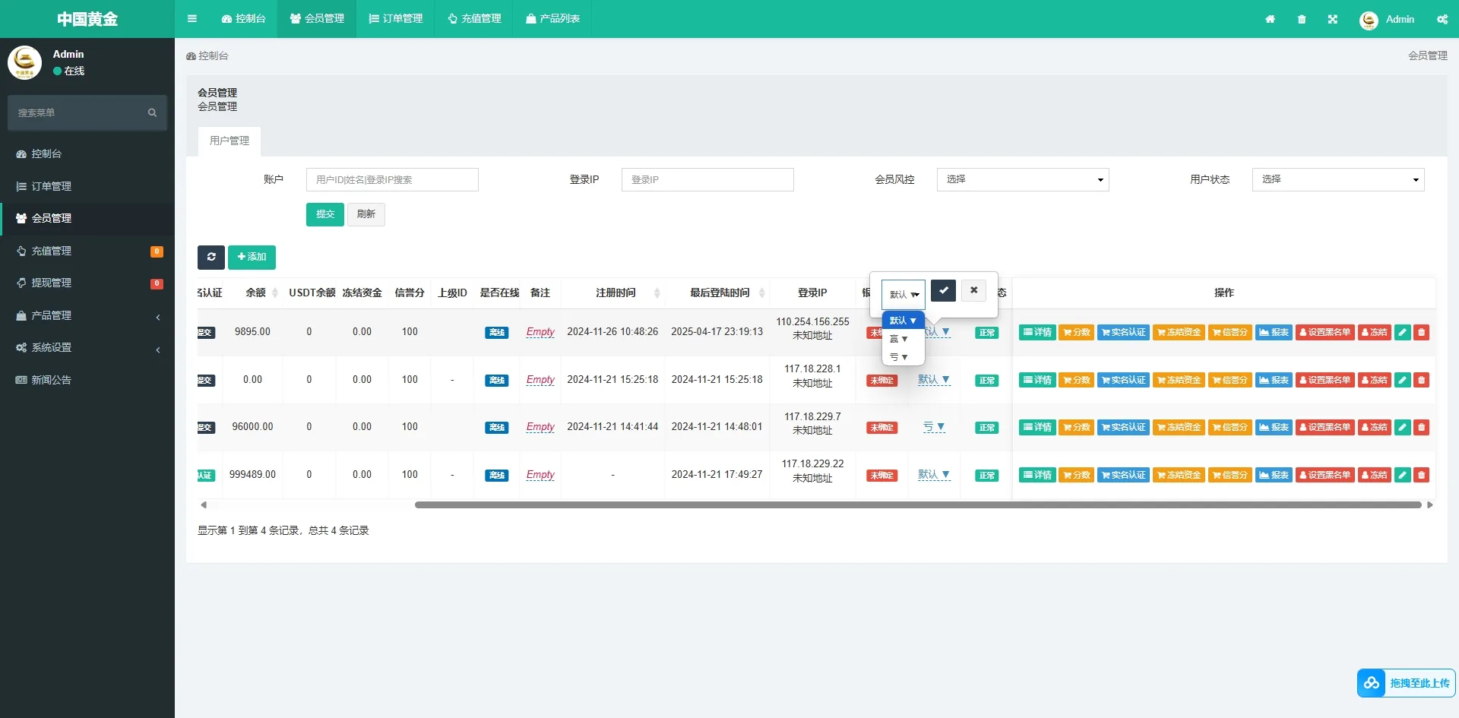Cancel inline edit with X button

(973, 290)
